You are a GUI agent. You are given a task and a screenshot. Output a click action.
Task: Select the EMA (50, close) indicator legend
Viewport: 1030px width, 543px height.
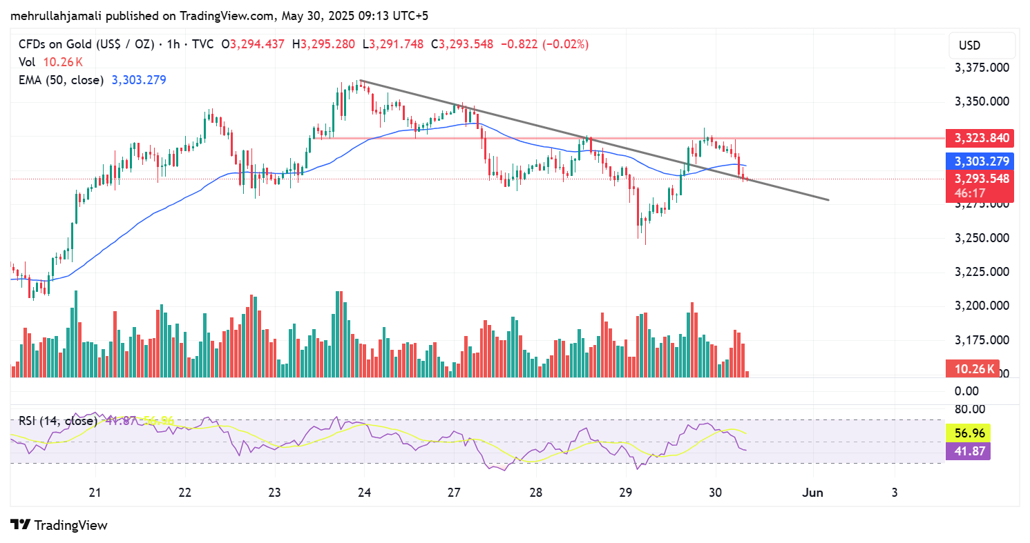point(61,80)
